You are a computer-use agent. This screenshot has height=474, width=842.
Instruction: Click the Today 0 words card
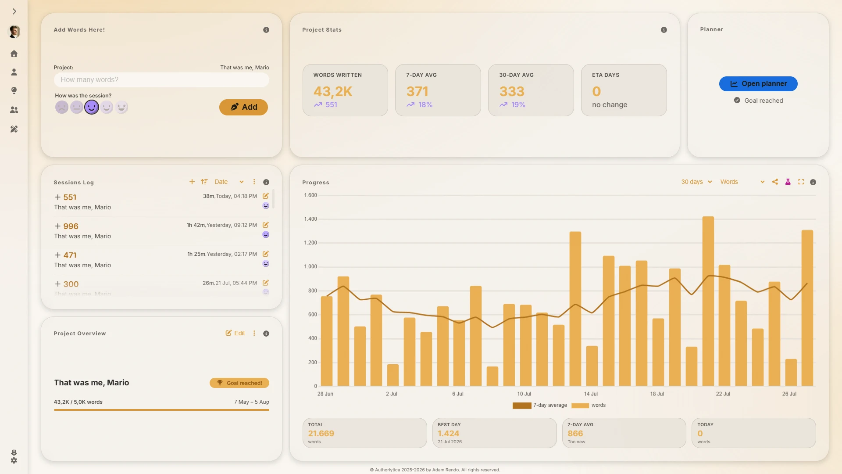(753, 433)
